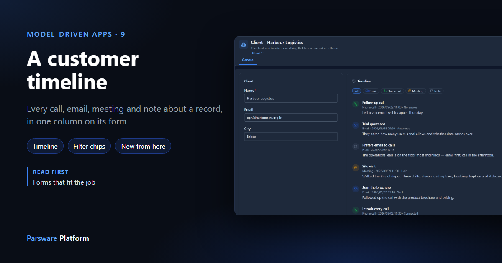Click the Client section heading on the form

(249, 81)
